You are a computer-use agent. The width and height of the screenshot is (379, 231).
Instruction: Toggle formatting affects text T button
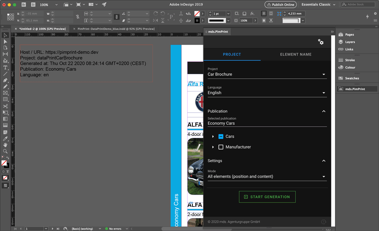coord(8,171)
